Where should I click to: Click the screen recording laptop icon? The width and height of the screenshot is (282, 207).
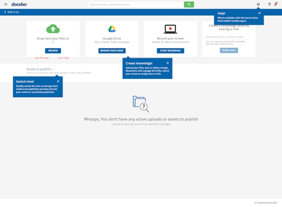(x=170, y=29)
